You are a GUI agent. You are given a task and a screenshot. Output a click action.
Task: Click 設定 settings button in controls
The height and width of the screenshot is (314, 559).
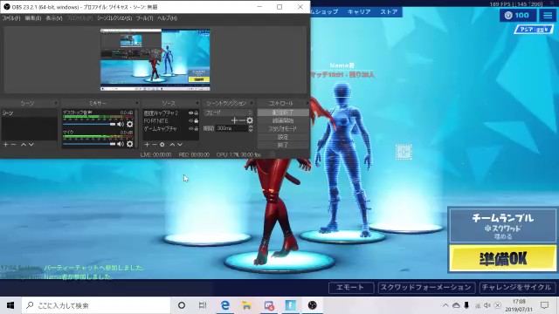click(283, 137)
